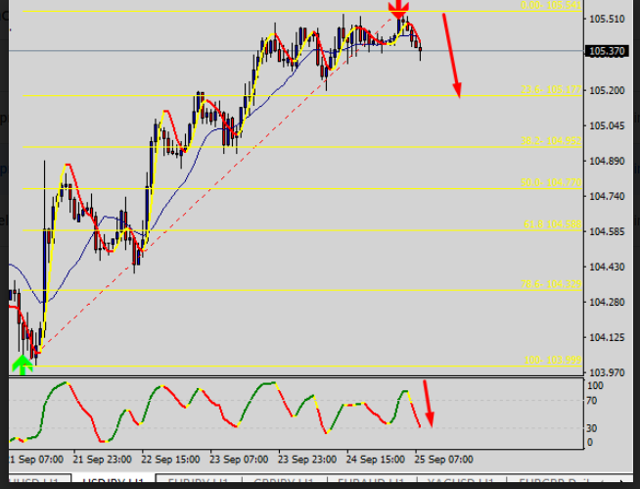Click the 50.0 Fibonacci level label
This screenshot has width=640, height=489.
[x=551, y=182]
